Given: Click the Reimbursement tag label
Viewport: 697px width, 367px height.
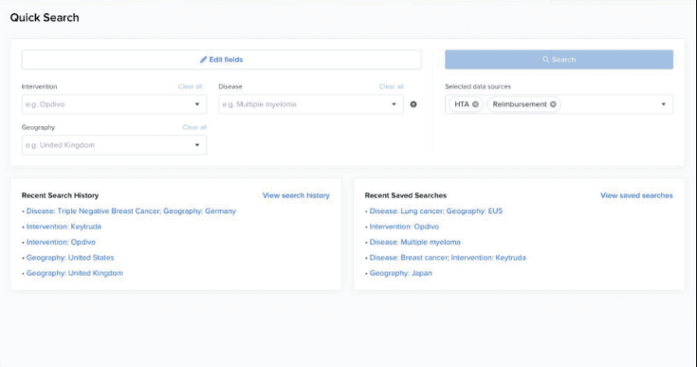Looking at the screenshot, I should pos(520,104).
